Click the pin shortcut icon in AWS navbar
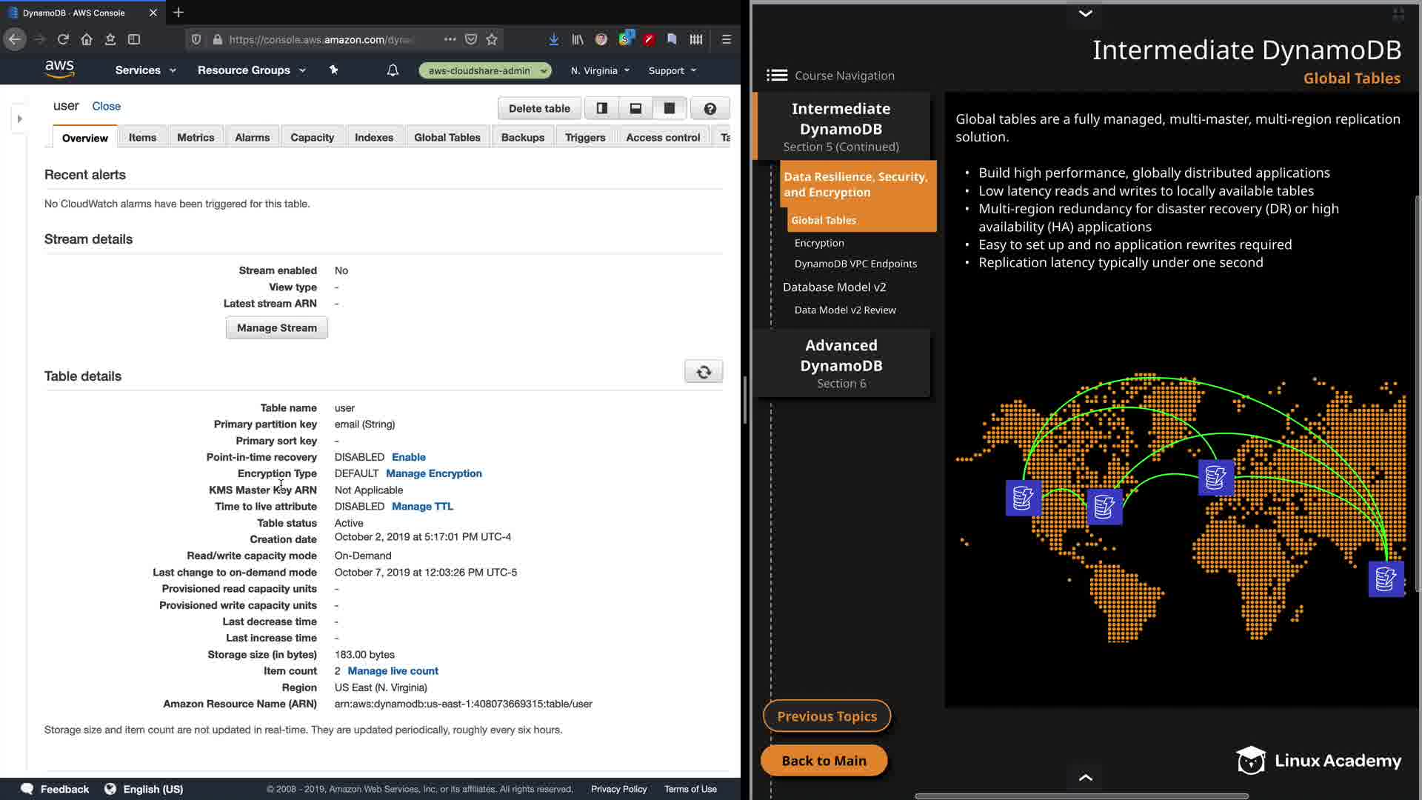 point(333,70)
